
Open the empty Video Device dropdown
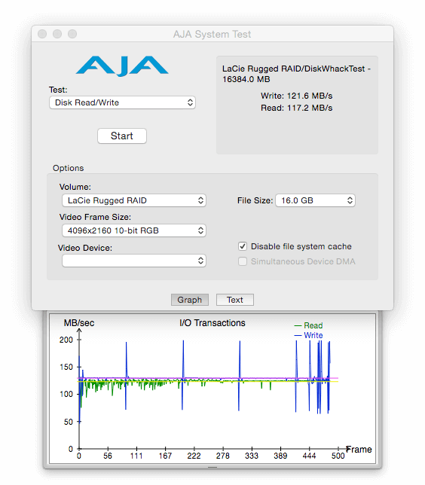134,261
